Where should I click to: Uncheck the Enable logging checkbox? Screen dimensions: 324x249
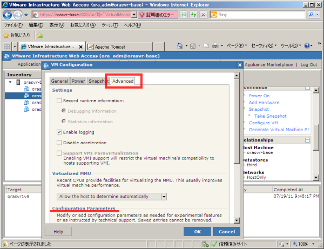pos(59,132)
